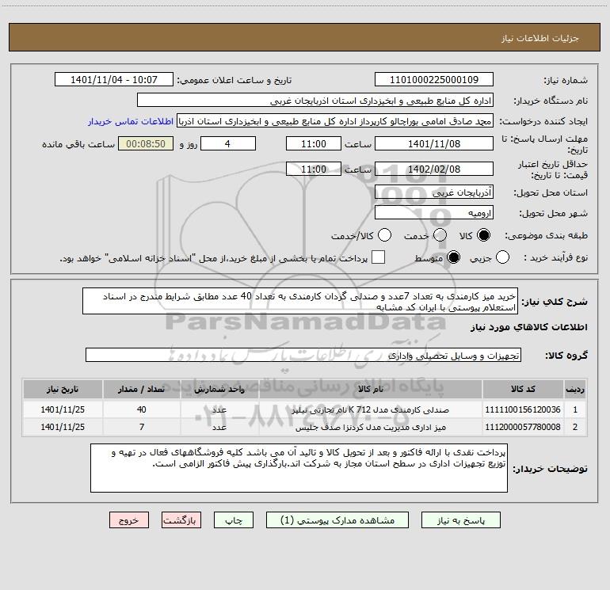Click the توضیحات خریدار text area
The width and height of the screenshot is (610, 590).
[299, 468]
